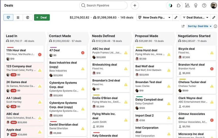Image resolution: width=218 pixels, height=138 pixels.
Task: Open the Birdwatching deal card
Action: pos(110,69)
